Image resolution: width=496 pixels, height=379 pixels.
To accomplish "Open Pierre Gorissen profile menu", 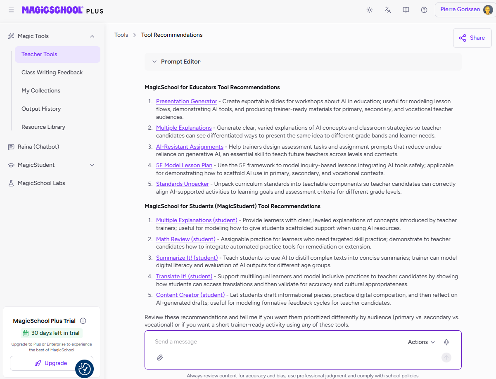I will point(465,10).
